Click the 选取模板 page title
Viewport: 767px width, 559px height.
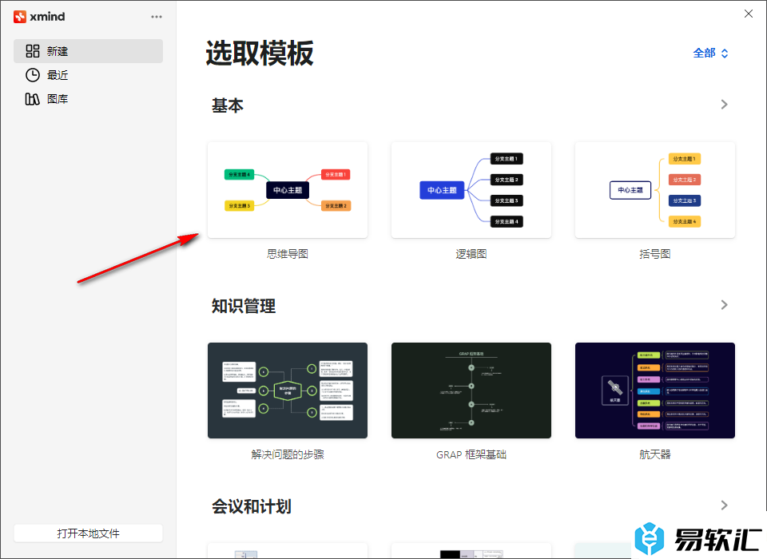[259, 54]
